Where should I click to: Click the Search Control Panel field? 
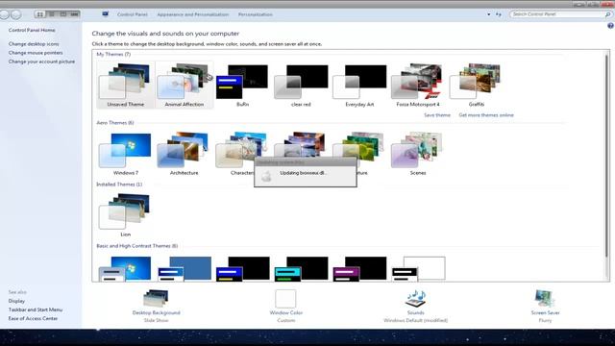coord(557,14)
